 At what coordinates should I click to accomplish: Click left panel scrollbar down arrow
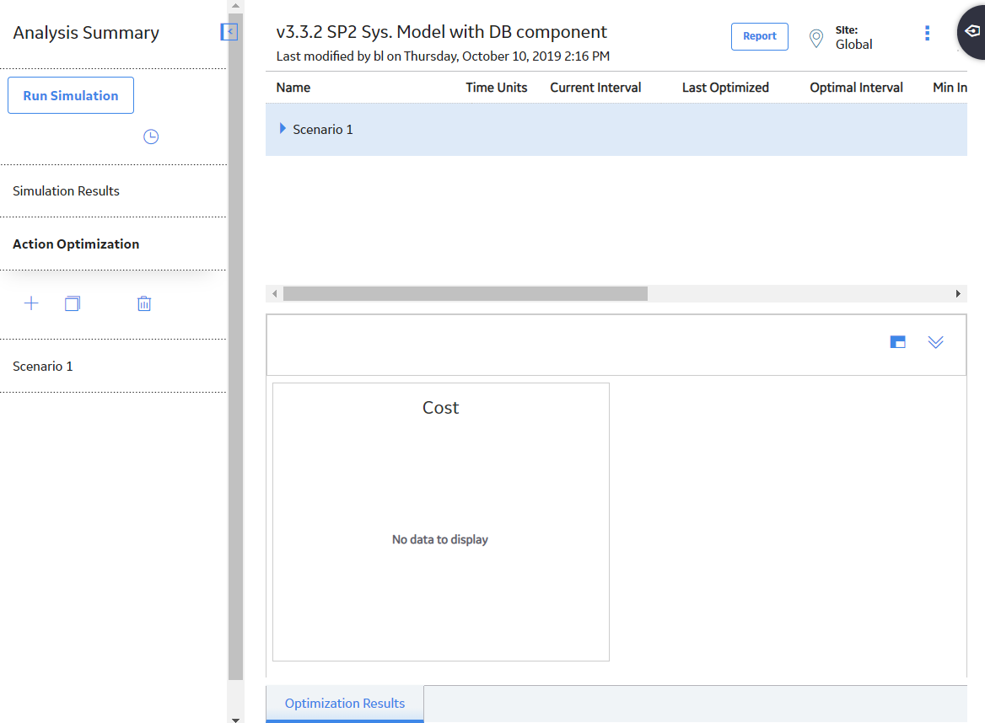(235, 720)
